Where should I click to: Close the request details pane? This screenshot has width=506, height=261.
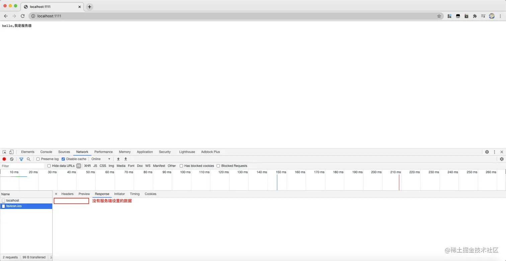click(56, 194)
